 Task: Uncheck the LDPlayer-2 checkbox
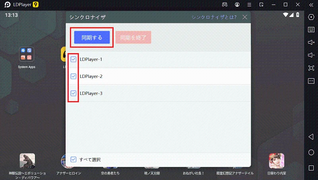click(74, 76)
